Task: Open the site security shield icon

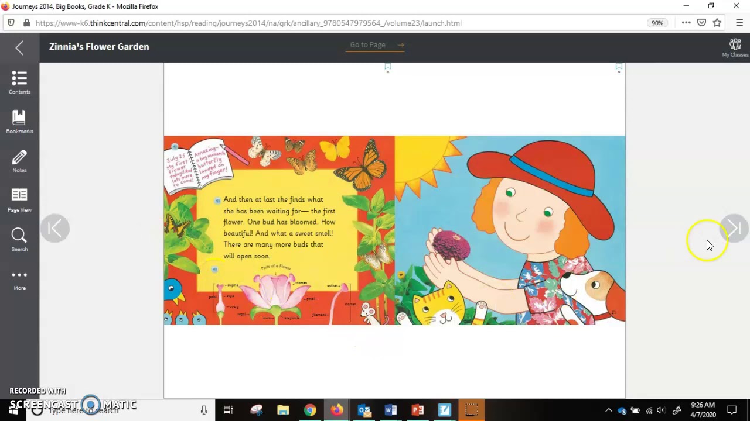Action: [11, 23]
